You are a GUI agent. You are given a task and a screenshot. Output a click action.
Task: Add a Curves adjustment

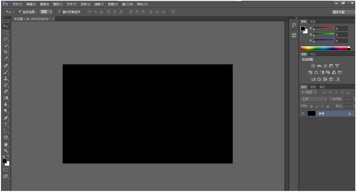coord(325,66)
